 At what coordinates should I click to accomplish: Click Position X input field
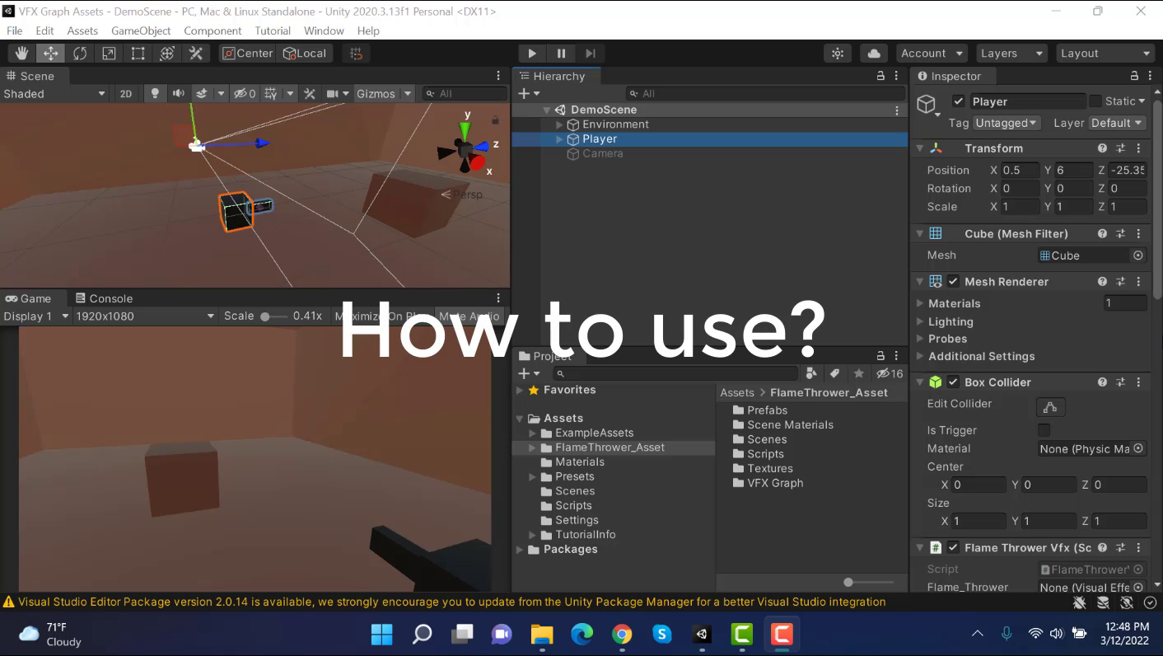pyautogui.click(x=1019, y=171)
